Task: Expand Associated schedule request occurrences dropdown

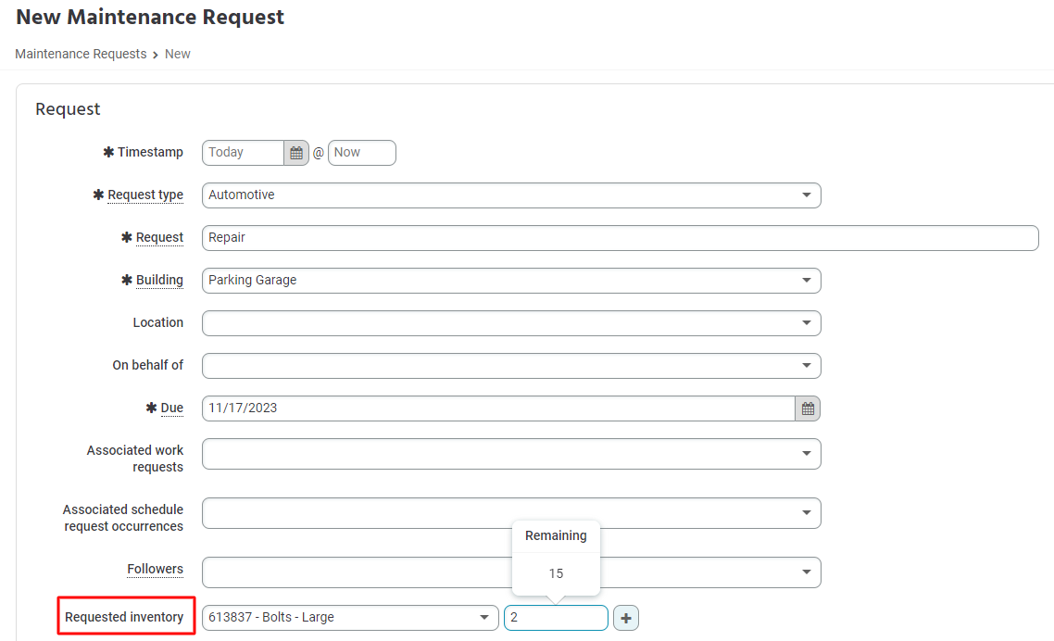Action: pyautogui.click(x=806, y=512)
